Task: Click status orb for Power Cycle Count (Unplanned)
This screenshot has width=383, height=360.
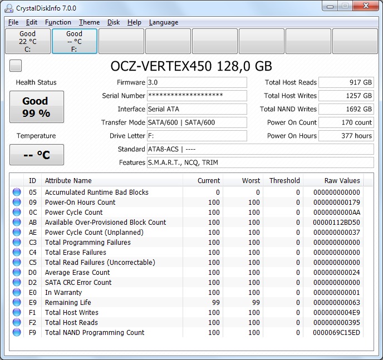Action: tap(17, 232)
